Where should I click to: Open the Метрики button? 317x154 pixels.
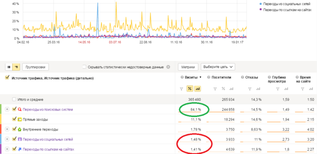pyautogui.click(x=188, y=67)
